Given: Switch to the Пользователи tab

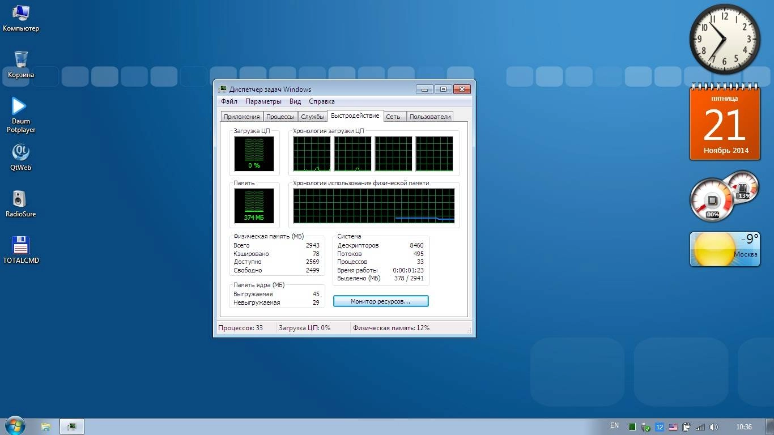Looking at the screenshot, I should (x=430, y=117).
